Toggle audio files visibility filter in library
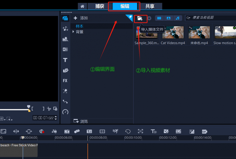The height and width of the screenshot is (159, 236). pyautogui.click(x=177, y=18)
